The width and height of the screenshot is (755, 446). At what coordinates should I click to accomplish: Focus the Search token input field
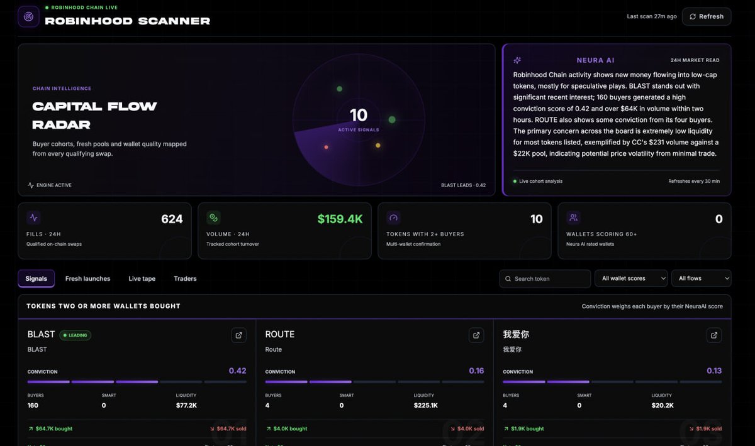pos(545,278)
